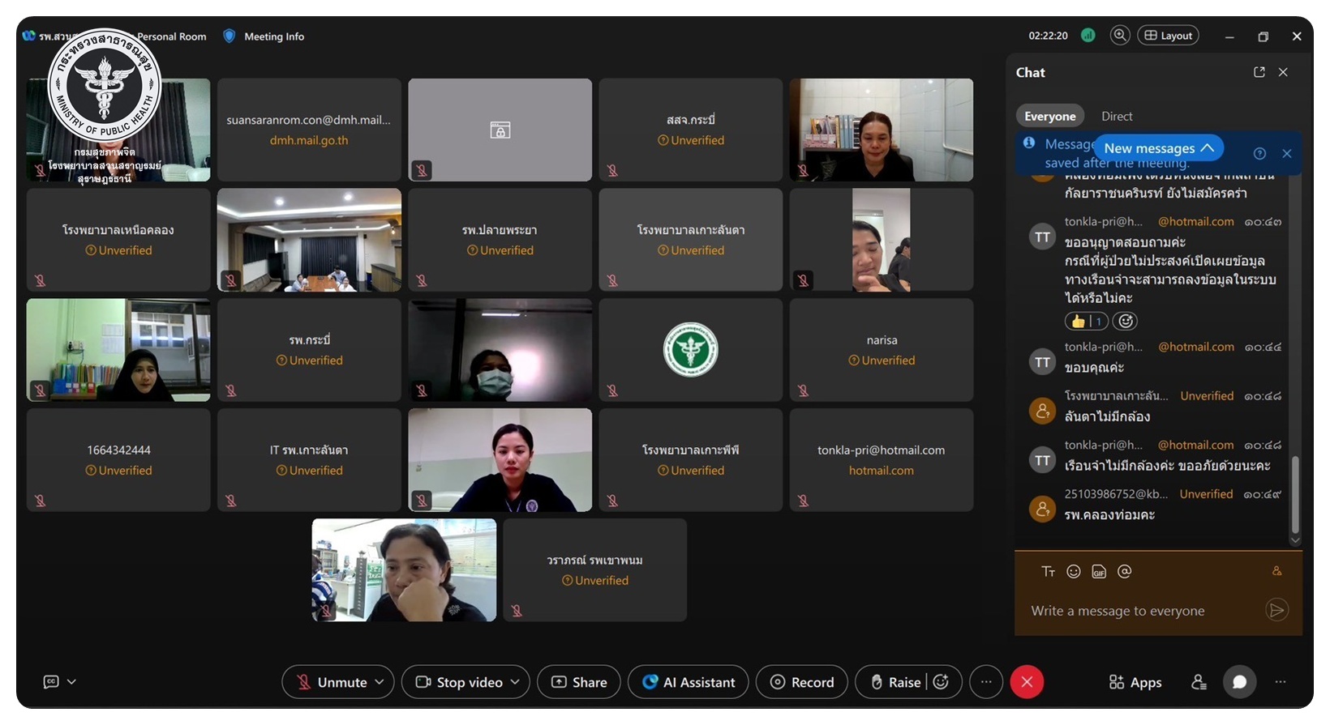Toggle the chat panel bubble icon

click(1239, 682)
